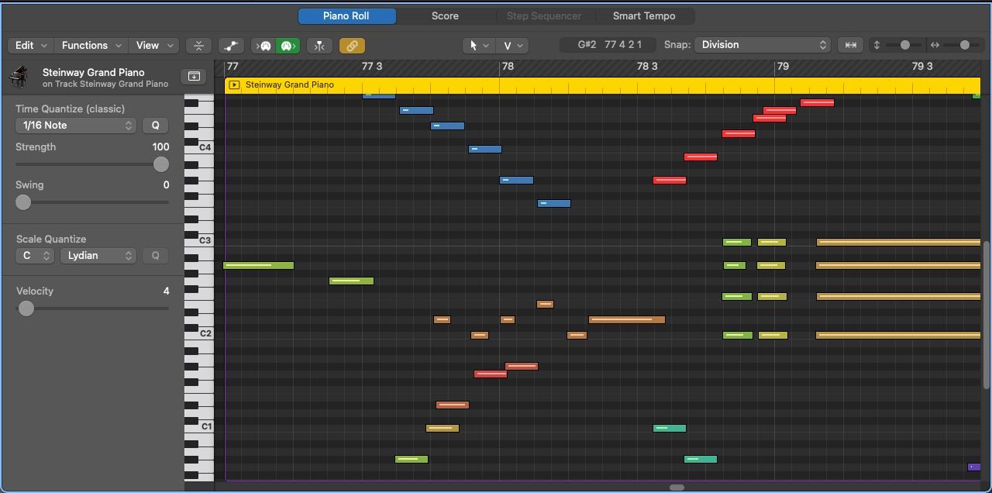Screen dimensions: 992x493
Task: Click the C2 key on the keyboard
Action: coord(198,333)
